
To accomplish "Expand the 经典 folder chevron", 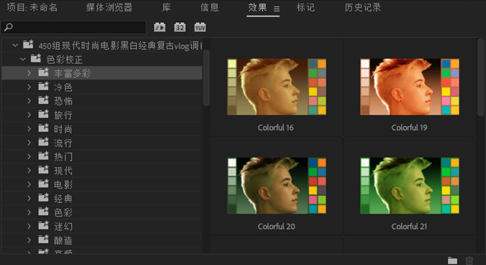I will (29, 199).
